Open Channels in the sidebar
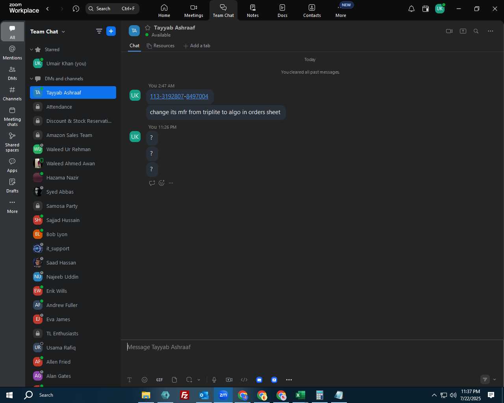The image size is (504, 403). pyautogui.click(x=12, y=94)
